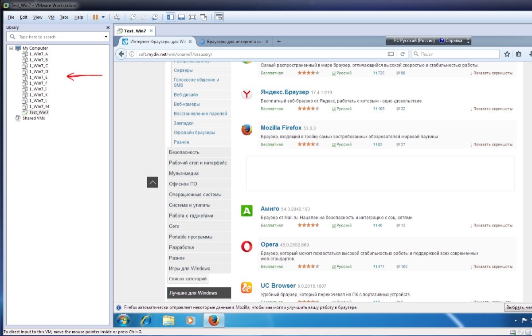This screenshot has width=532, height=336.
Task: Open the VM menu
Action: point(51,17)
